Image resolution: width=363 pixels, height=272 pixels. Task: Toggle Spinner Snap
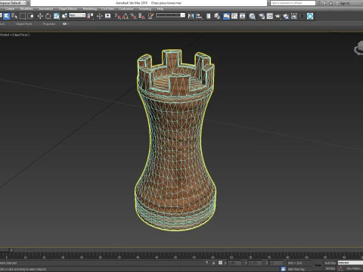click(x=142, y=16)
